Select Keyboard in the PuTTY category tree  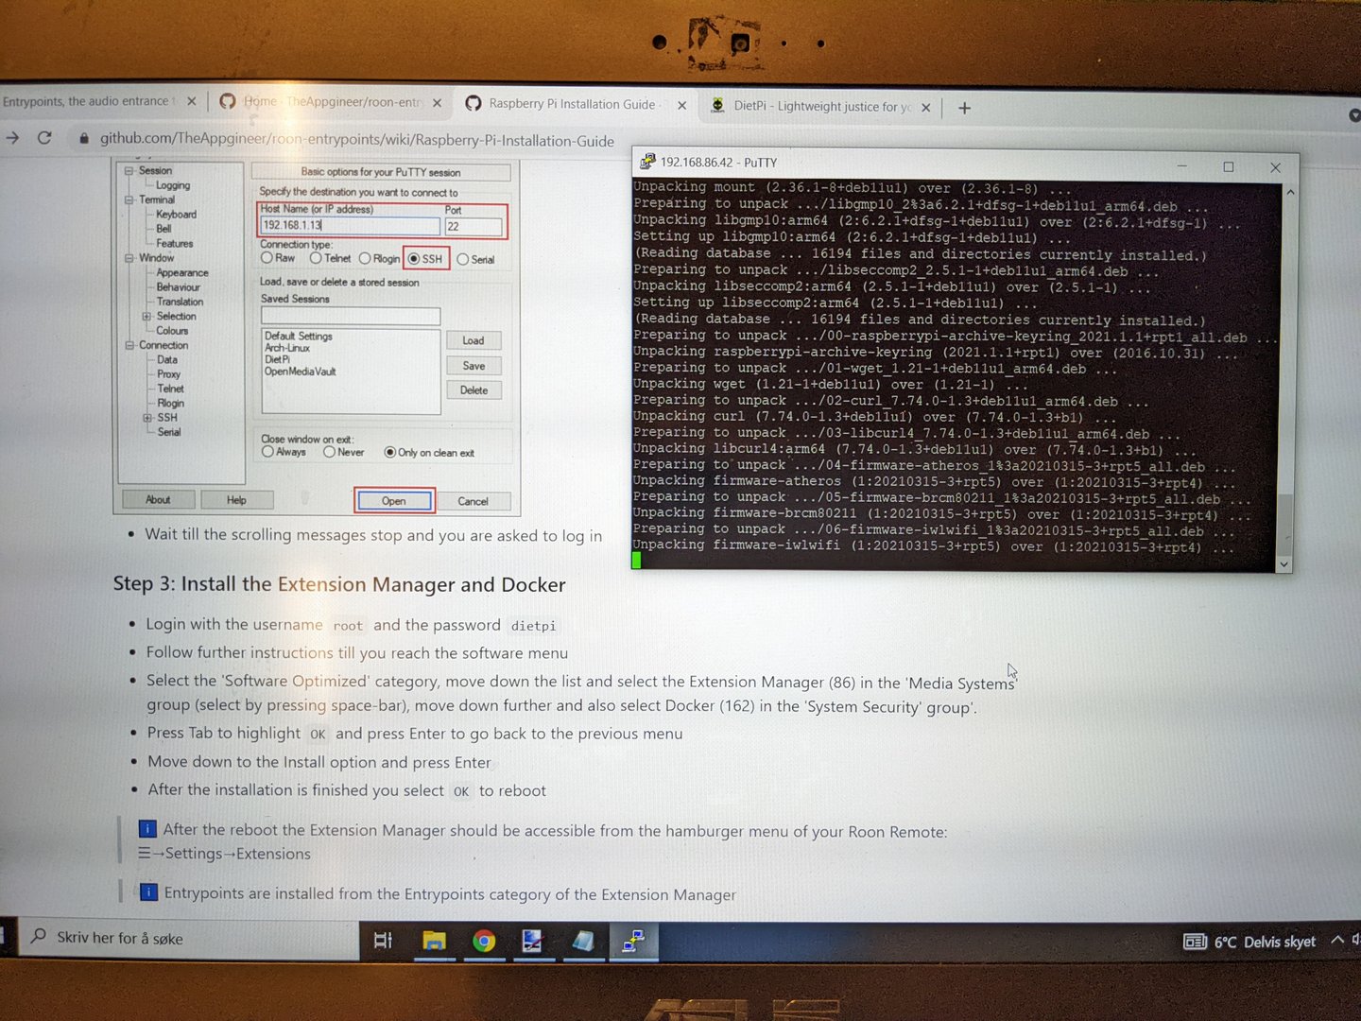pyautogui.click(x=177, y=215)
